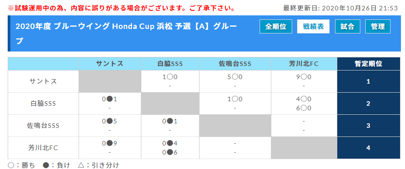Select the サントス column header
Screen dimensions: 405x169
[110, 64]
